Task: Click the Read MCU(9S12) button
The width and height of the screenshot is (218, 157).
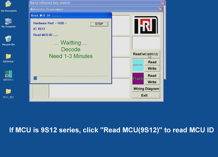Action: [x=146, y=54]
